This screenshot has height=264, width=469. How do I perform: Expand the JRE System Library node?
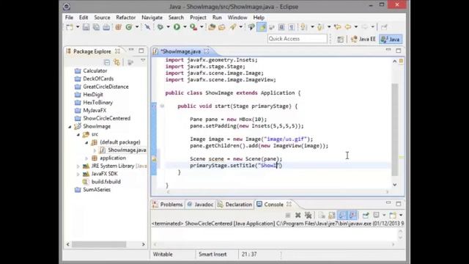point(78,166)
